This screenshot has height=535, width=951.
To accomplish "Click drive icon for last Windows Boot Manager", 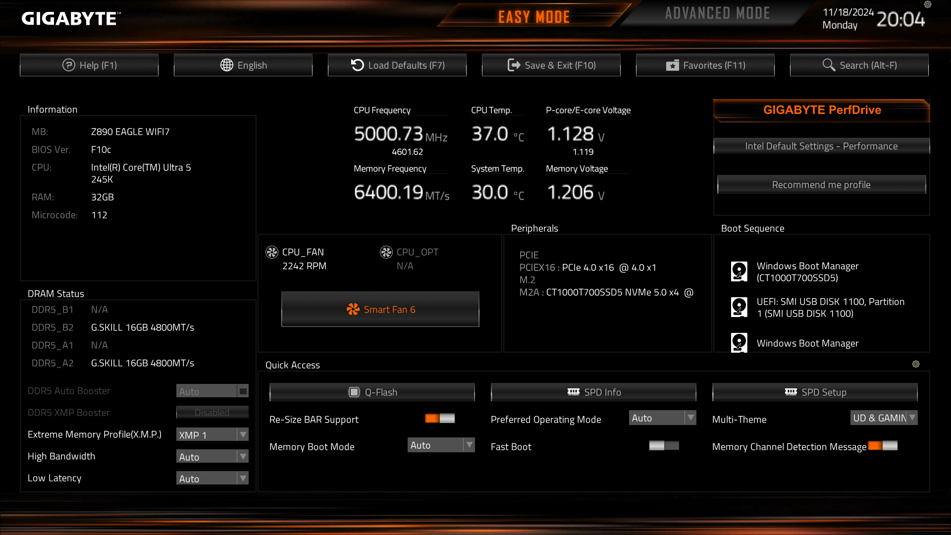I will [x=739, y=342].
